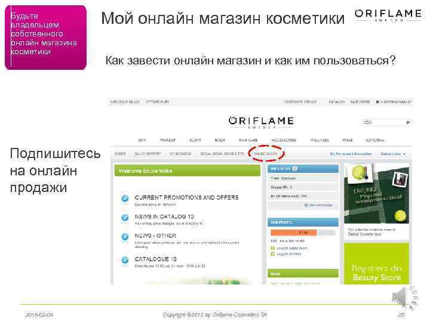The image size is (430, 322).
Task: Open News in Catalog 10
Action: [164, 216]
